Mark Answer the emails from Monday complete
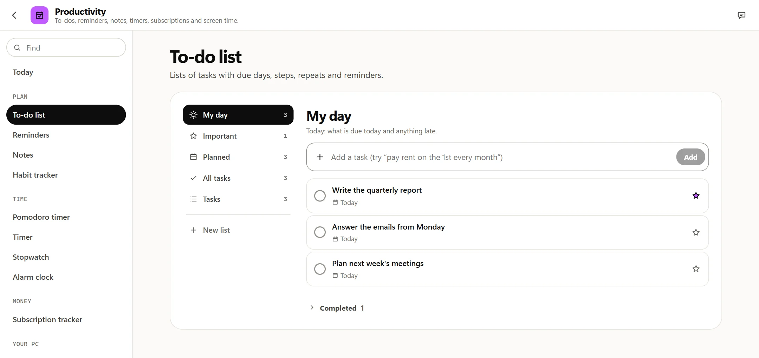759x358 pixels. click(x=320, y=232)
